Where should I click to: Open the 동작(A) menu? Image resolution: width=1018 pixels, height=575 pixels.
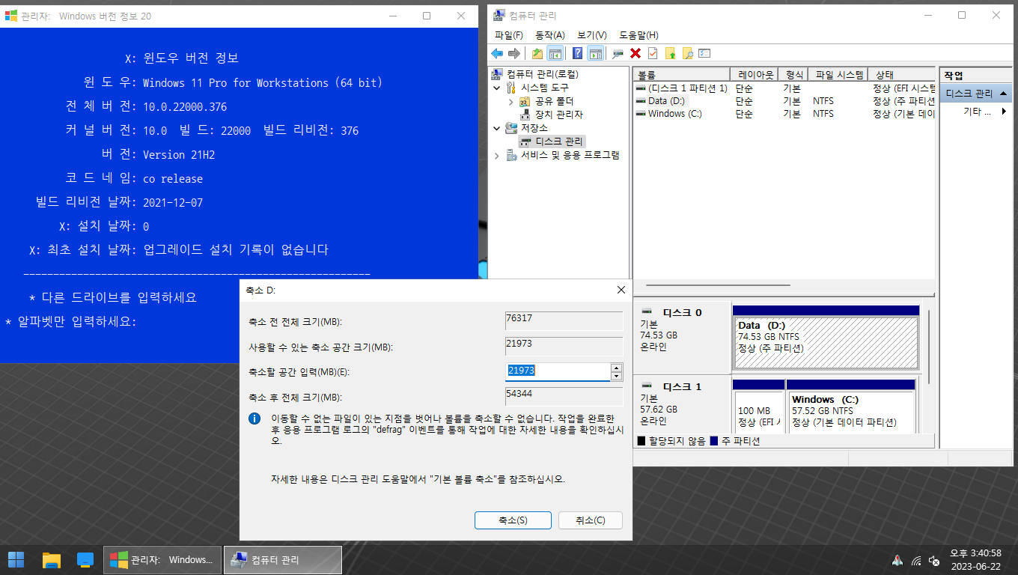(x=549, y=35)
